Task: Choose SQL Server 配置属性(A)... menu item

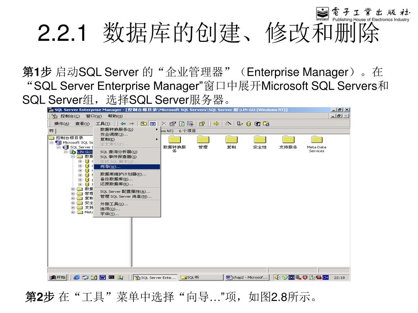Action: coord(127,192)
